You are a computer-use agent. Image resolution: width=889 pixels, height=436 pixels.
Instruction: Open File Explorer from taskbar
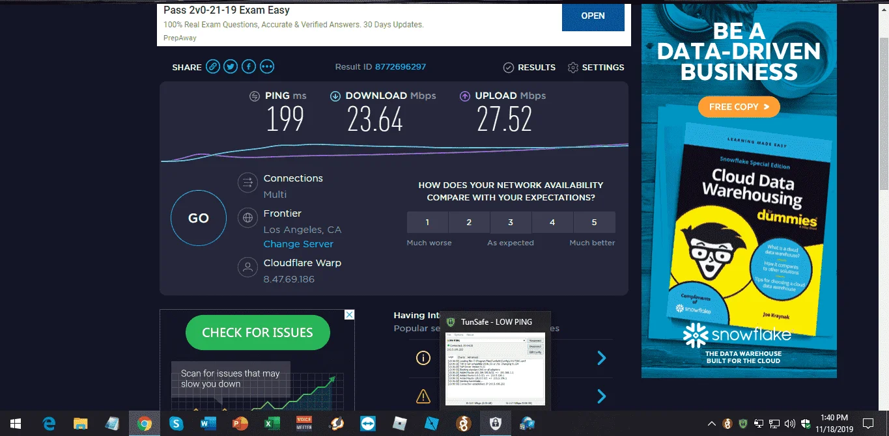81,424
